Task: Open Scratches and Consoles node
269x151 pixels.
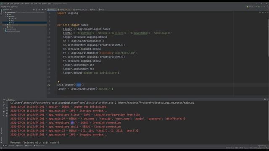Action: pos(13,31)
